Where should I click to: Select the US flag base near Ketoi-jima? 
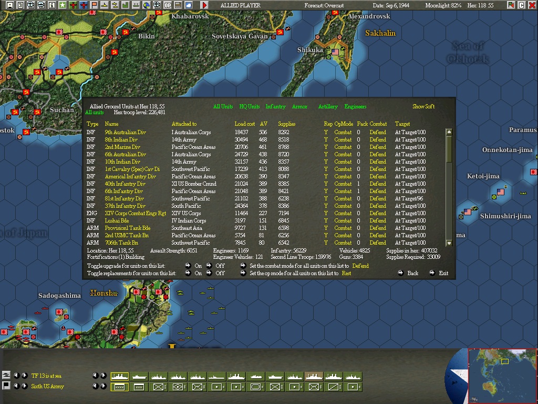tap(501, 192)
